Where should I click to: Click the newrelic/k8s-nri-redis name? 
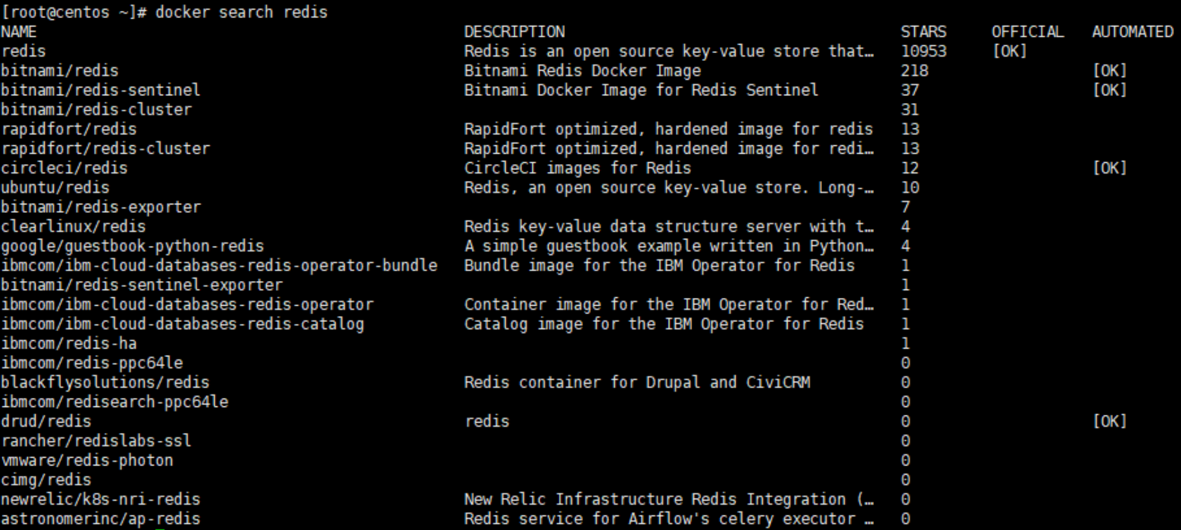click(x=100, y=499)
